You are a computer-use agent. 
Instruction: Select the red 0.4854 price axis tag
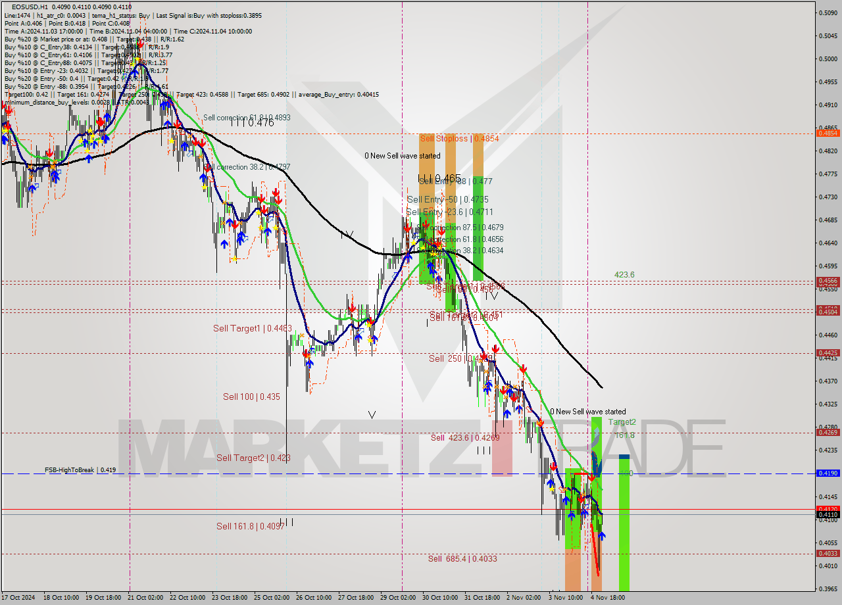[828, 133]
